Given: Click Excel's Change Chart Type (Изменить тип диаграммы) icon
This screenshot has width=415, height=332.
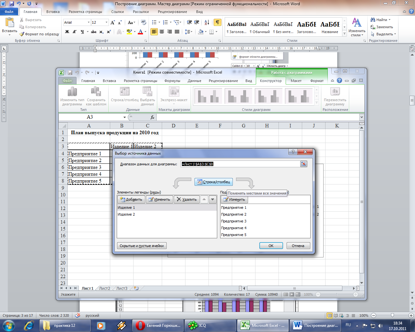Looking at the screenshot, I should point(72,92).
